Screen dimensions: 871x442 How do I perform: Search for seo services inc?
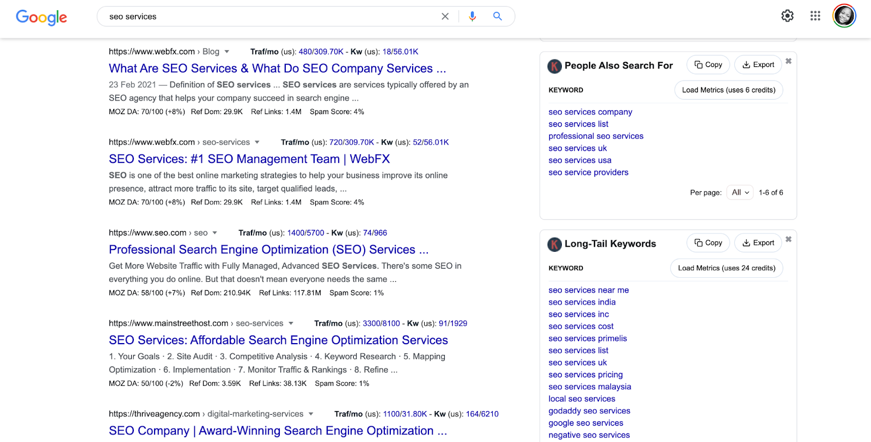coord(579,314)
